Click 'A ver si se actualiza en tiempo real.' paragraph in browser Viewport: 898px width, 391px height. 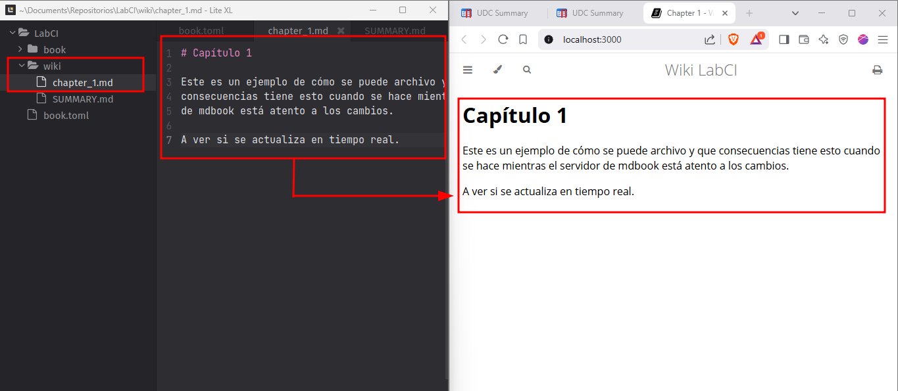click(x=548, y=192)
